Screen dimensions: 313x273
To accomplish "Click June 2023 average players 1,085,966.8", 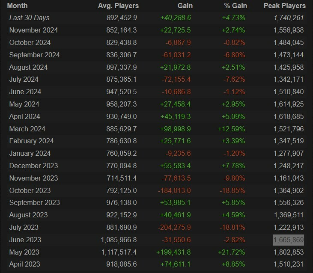I will pyautogui.click(x=119, y=240).
